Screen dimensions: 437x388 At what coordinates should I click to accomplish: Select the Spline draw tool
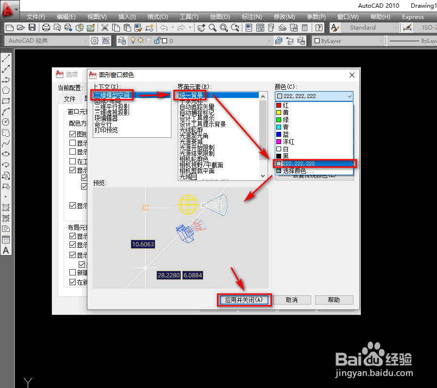[x=6, y=144]
